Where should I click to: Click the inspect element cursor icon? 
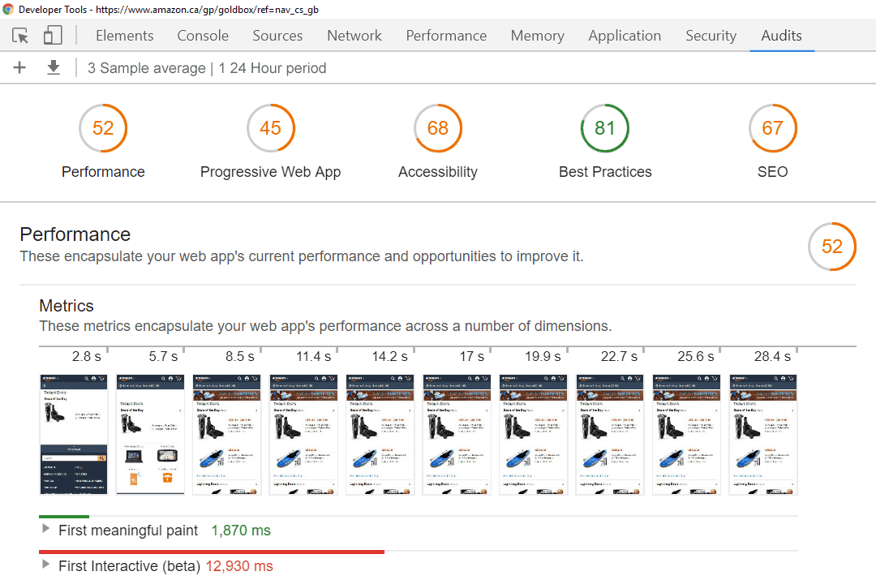click(20, 36)
